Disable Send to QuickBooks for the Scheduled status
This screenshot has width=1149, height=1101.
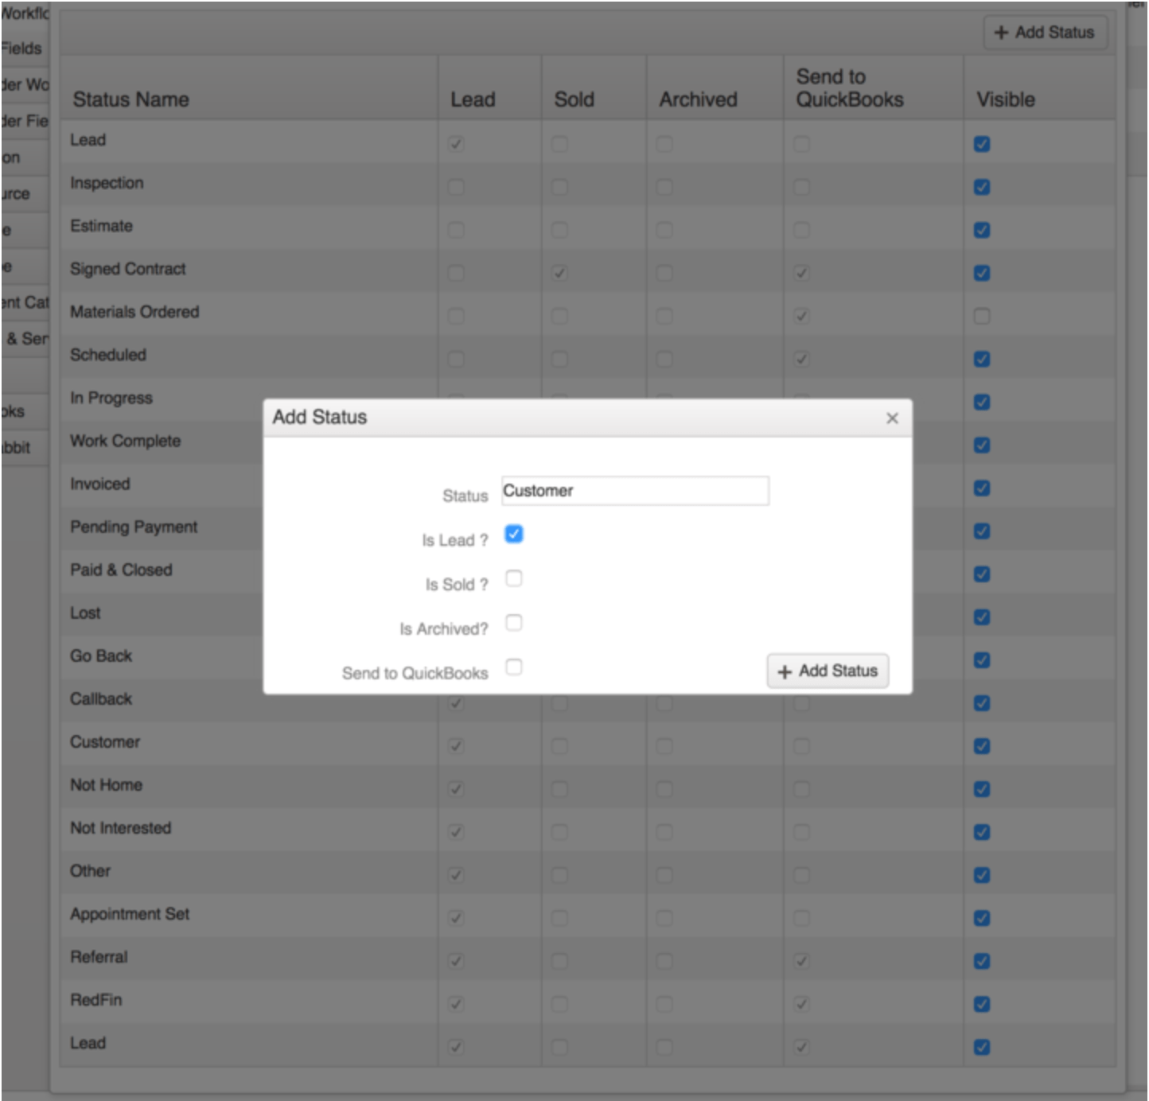tap(804, 360)
